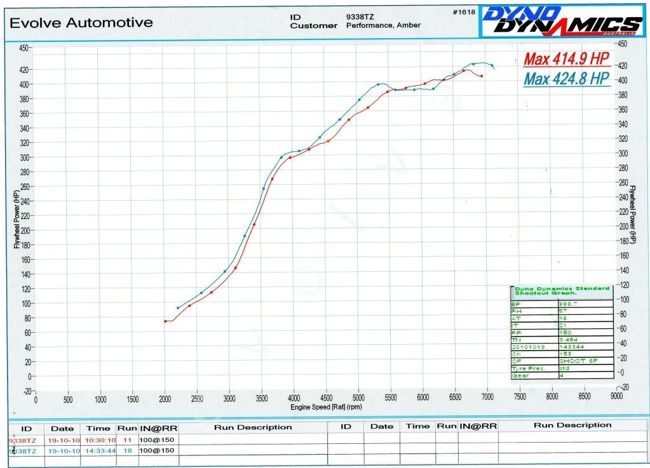The image size is (650, 468).
Task: Click the 'Date' header in the right run table
Action: coord(382,427)
